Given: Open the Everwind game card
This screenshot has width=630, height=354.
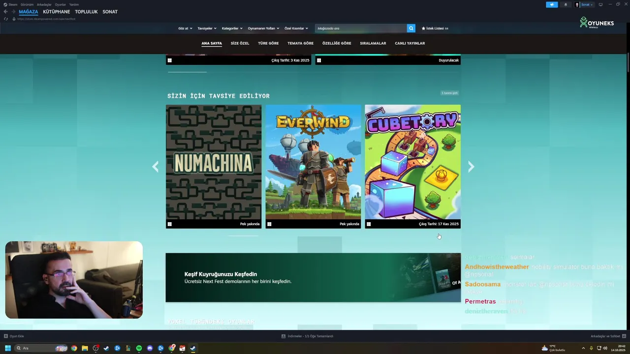Looking at the screenshot, I should point(313,167).
